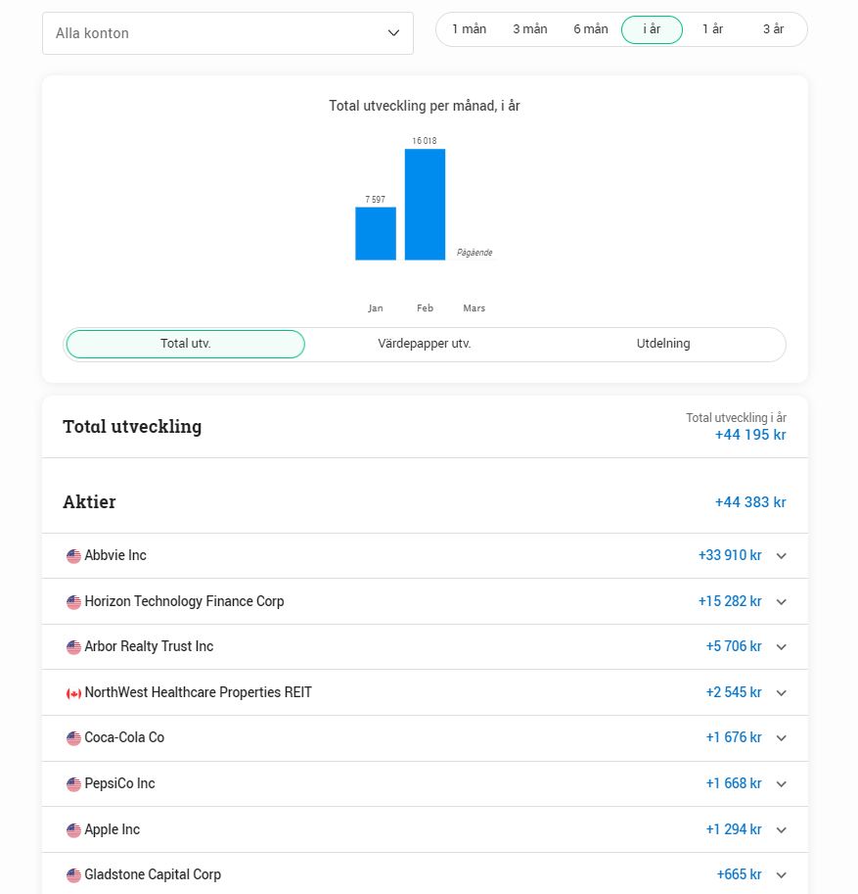Select the 1 mån time period
This screenshot has height=894, width=858.
469,29
